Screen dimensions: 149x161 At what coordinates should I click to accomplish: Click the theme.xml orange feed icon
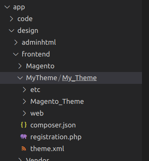(24, 148)
